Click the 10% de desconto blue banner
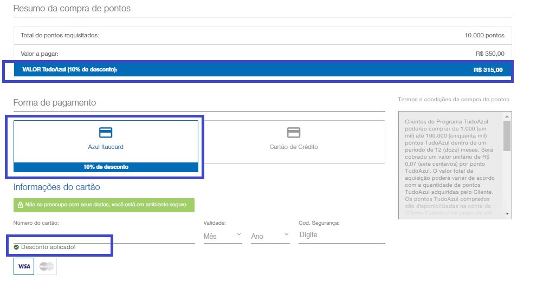This screenshot has height=281, width=556. [x=106, y=167]
